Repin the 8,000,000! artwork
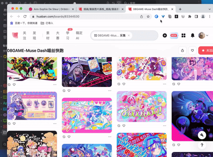 tap(119, 126)
